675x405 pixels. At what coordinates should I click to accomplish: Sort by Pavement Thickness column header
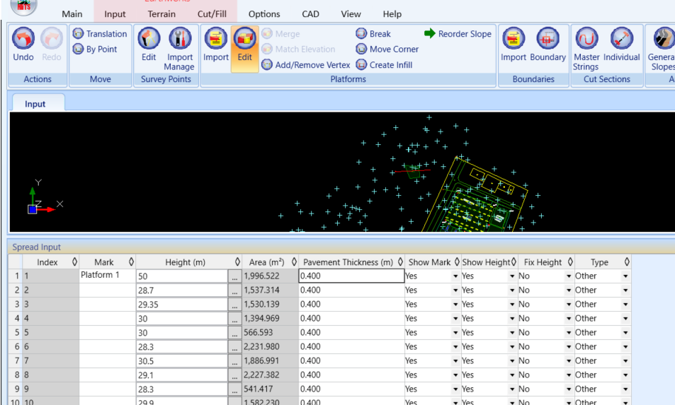(x=352, y=262)
